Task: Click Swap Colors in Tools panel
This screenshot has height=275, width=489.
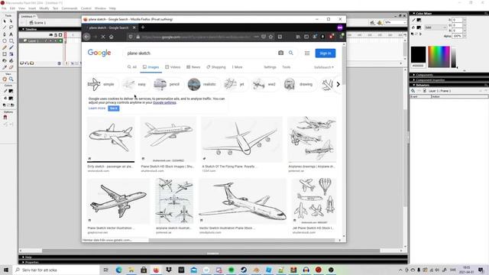Action: 12,105
